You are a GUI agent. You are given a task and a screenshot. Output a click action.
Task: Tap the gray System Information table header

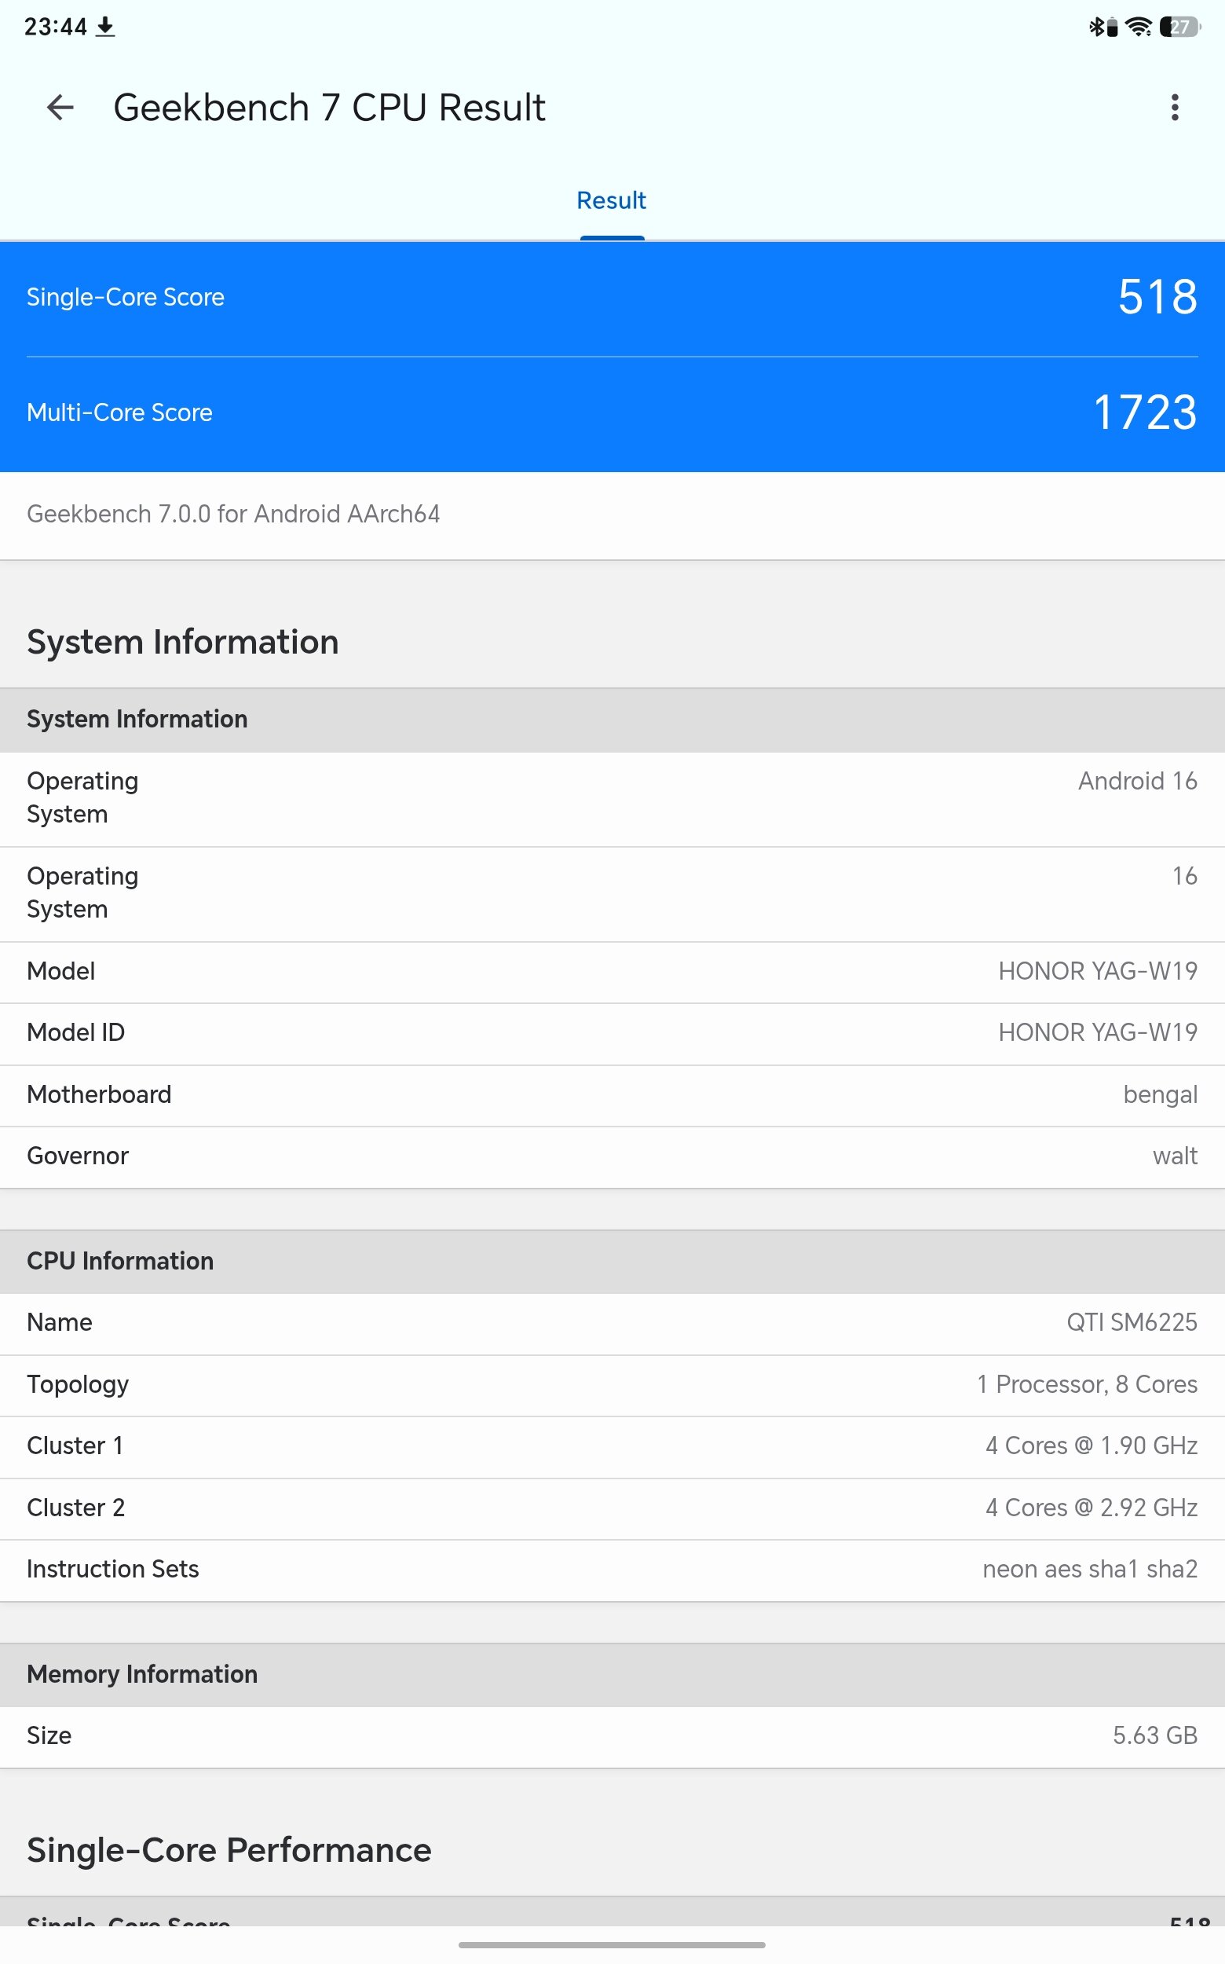coord(612,719)
